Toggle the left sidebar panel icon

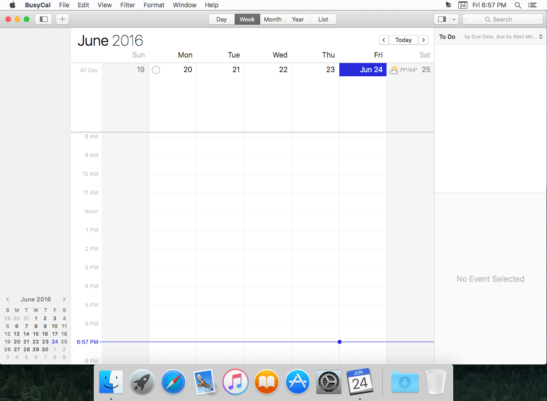[x=44, y=19]
